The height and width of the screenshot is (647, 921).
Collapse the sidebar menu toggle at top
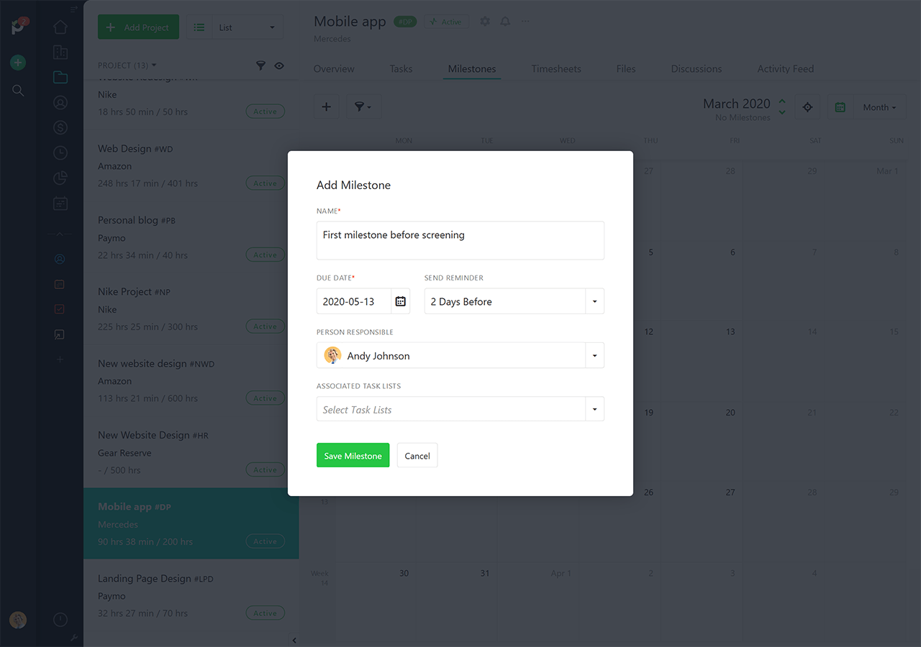[73, 9]
